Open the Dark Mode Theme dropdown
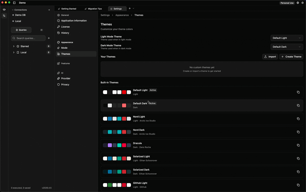This screenshot has height=192, width=306. point(286,47)
